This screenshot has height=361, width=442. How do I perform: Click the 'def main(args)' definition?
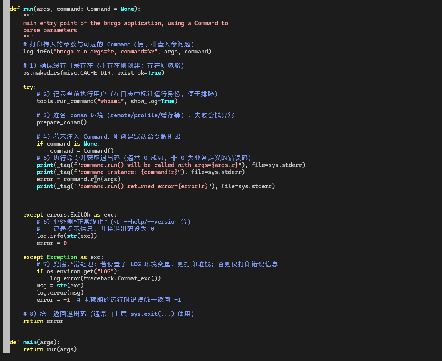click(35, 342)
